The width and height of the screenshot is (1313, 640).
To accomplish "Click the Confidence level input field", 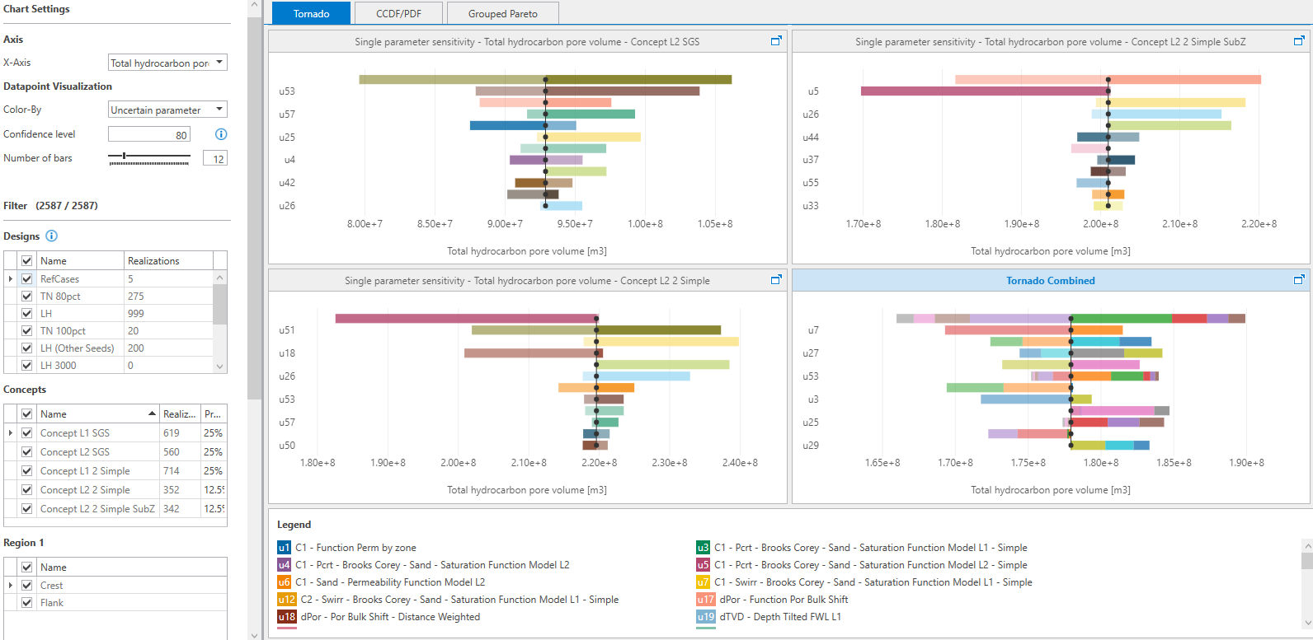I will [x=149, y=134].
